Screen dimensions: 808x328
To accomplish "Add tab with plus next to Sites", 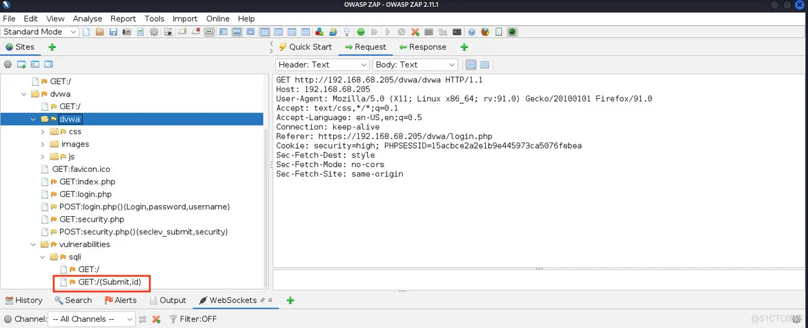I will point(52,47).
